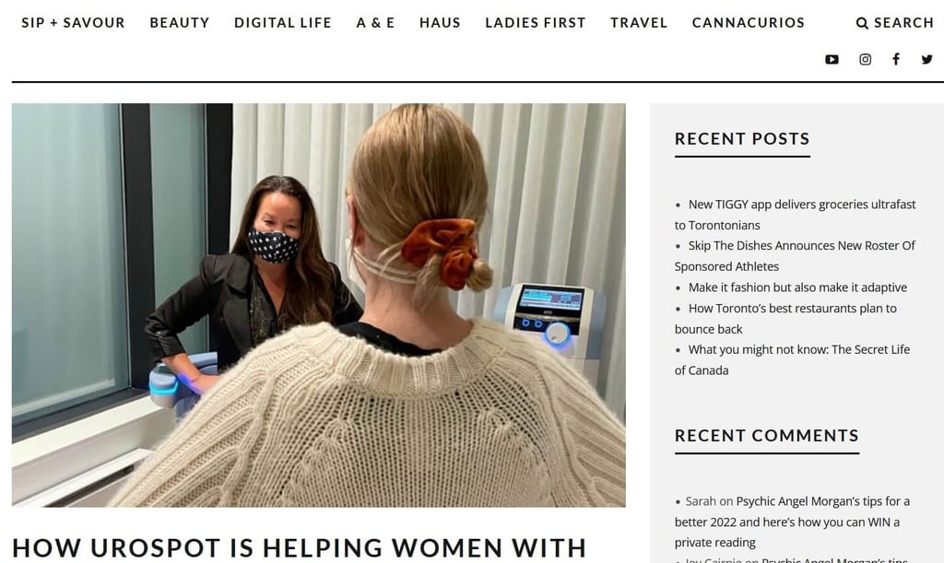Open the Sip + Savour menu
This screenshot has height=563, width=944.
click(74, 23)
